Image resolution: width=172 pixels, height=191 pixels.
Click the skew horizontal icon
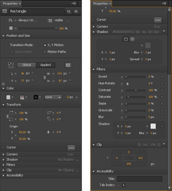click(49, 113)
